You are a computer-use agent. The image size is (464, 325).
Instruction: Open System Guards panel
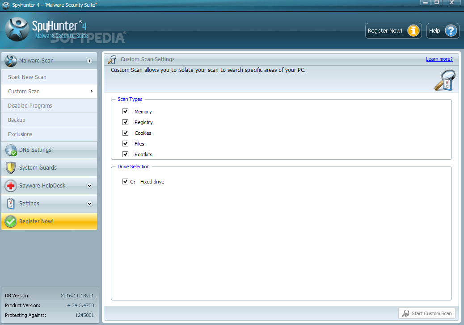(x=49, y=168)
